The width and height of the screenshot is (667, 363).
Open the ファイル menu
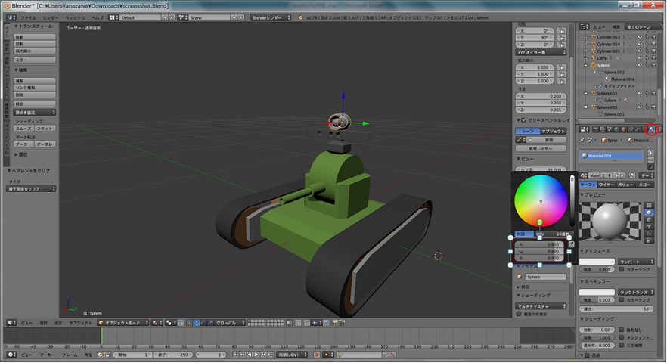[27, 17]
